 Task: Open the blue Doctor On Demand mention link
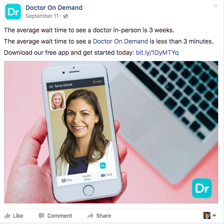[x=121, y=41]
